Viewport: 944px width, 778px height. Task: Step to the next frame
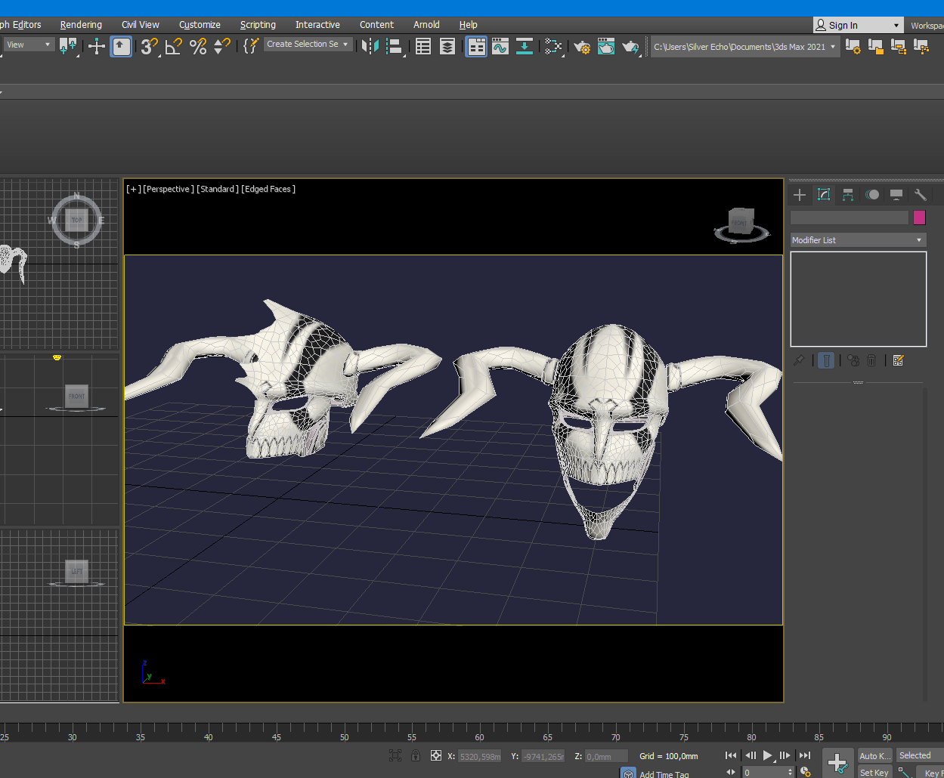pyautogui.click(x=785, y=755)
